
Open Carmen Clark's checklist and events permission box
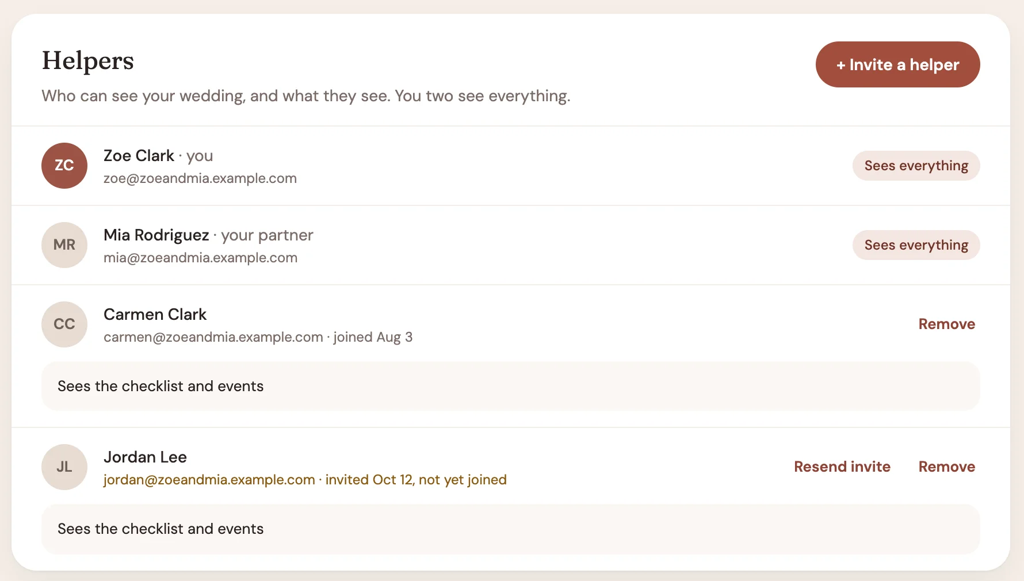[x=510, y=386]
